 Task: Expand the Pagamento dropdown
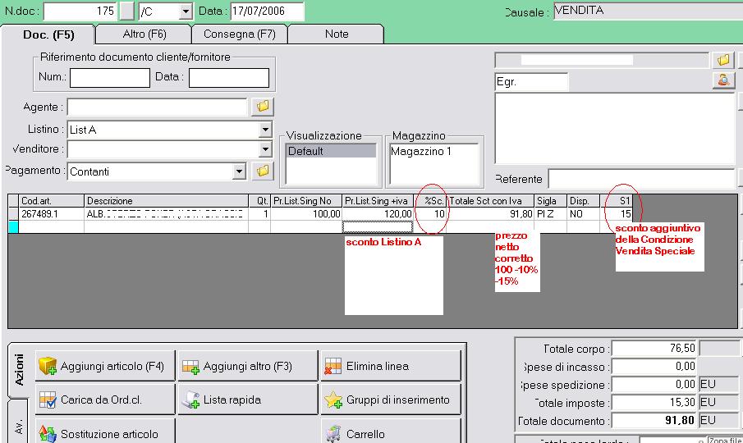(239, 171)
